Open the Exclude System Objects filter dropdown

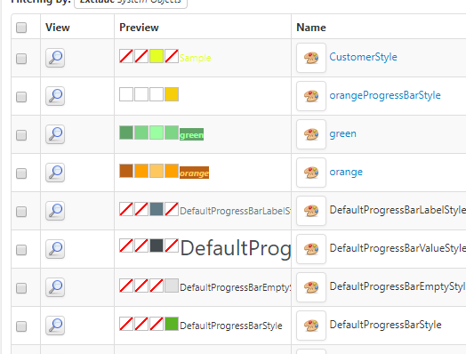coord(131,3)
